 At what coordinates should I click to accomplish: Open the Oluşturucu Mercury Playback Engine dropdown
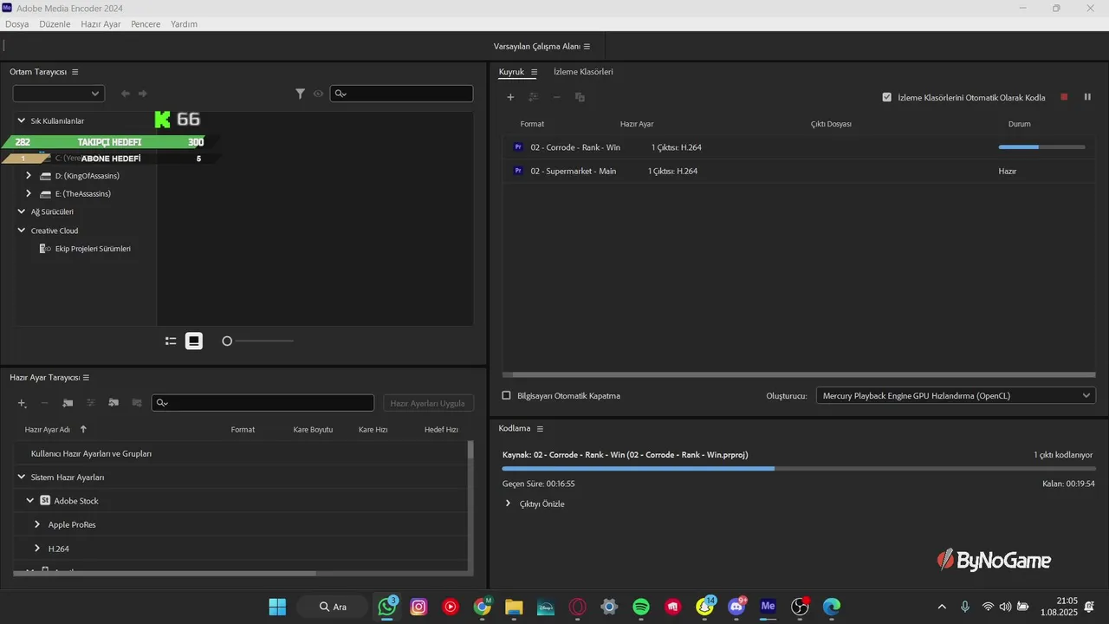pos(956,395)
